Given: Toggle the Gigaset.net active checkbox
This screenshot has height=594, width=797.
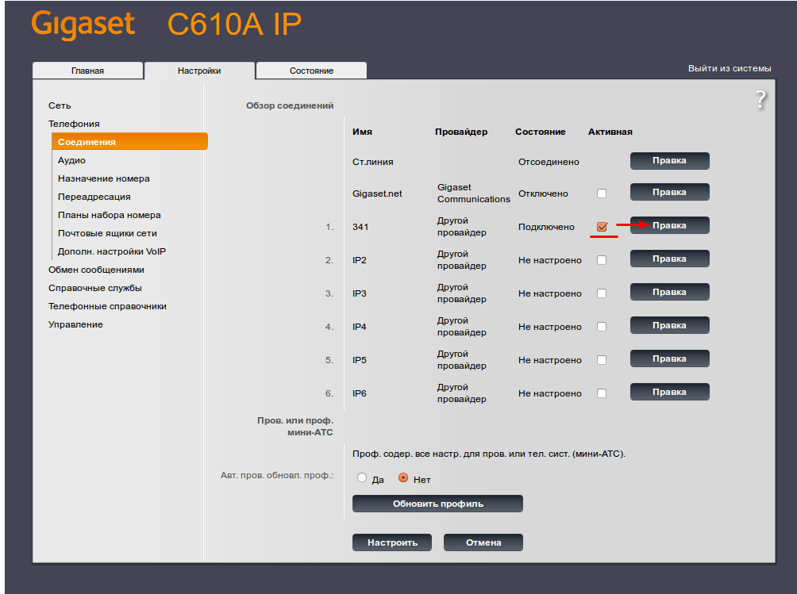Looking at the screenshot, I should (x=602, y=194).
